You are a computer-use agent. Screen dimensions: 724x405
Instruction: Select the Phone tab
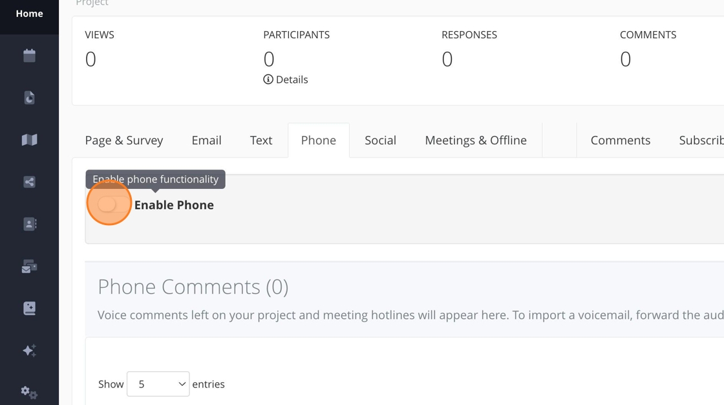click(x=319, y=140)
